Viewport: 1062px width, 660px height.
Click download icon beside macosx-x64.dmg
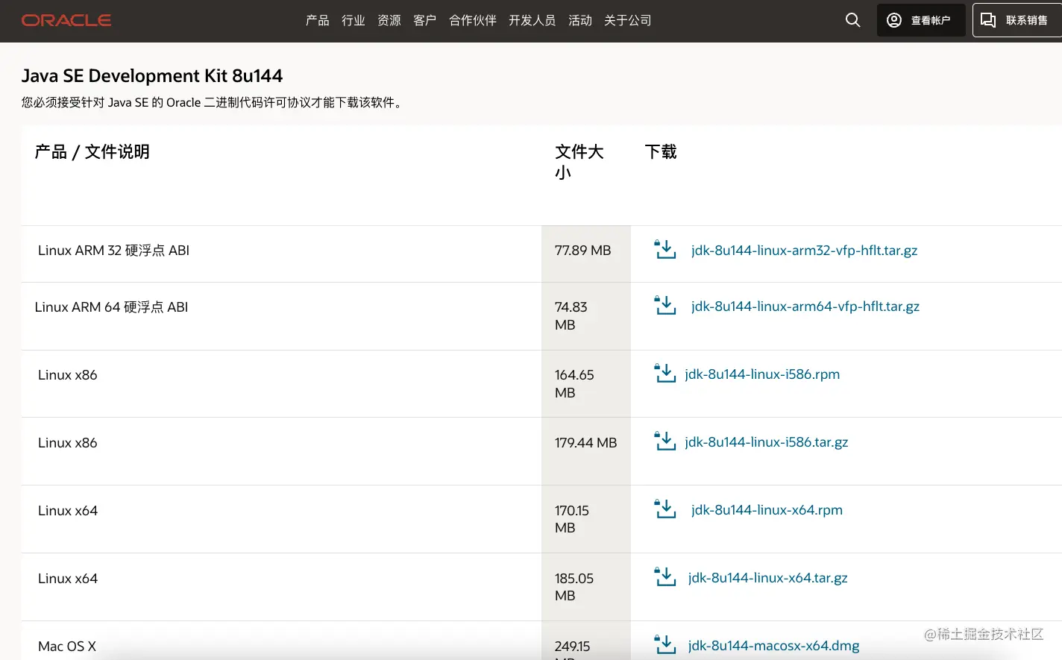click(664, 645)
